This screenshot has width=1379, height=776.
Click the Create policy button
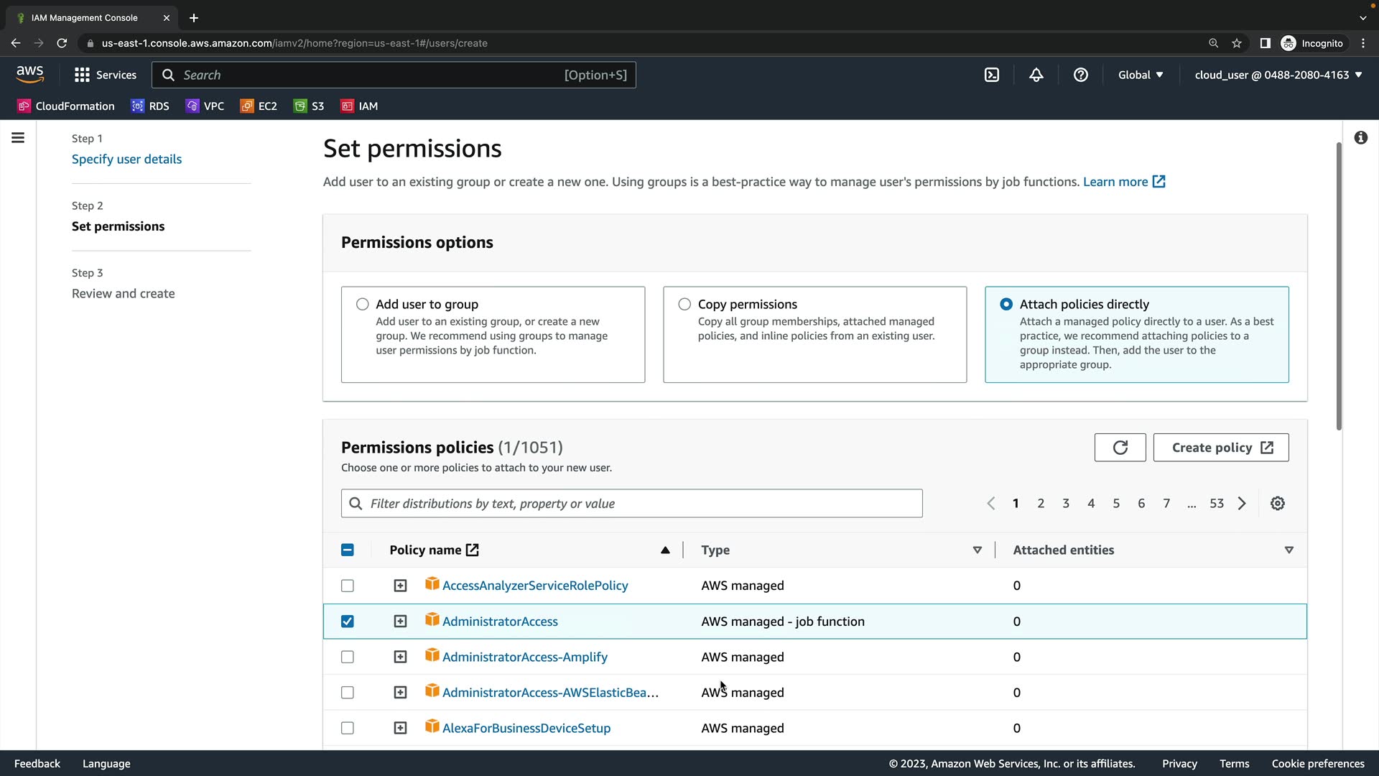coord(1220,448)
